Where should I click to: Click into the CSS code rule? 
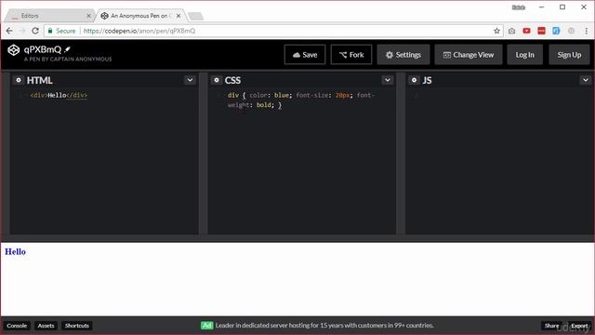coord(301,100)
